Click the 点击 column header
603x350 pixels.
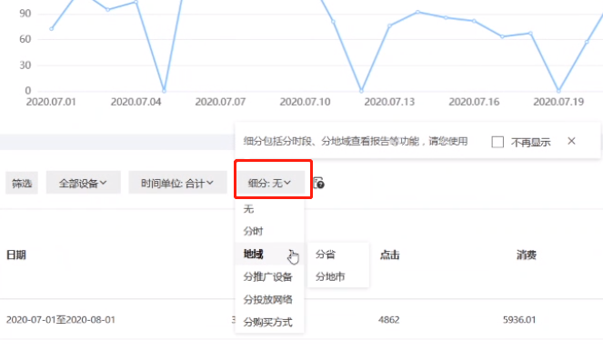(x=389, y=255)
